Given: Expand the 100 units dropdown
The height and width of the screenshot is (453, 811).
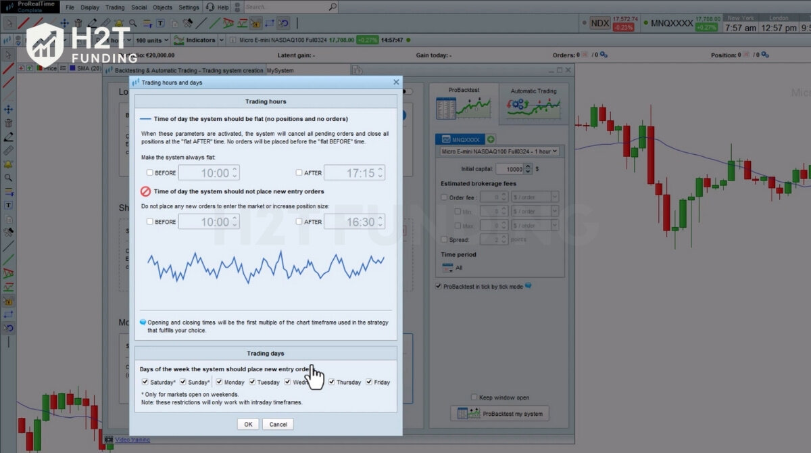Looking at the screenshot, I should (165, 41).
